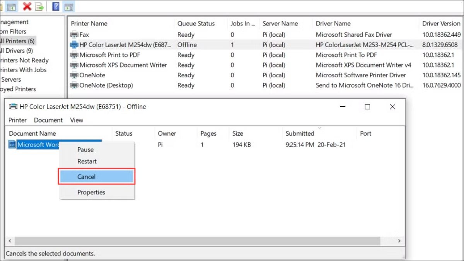Viewport: 464px width, 261px height.
Task: Sort by Jobs In column header
Action: tap(243, 24)
